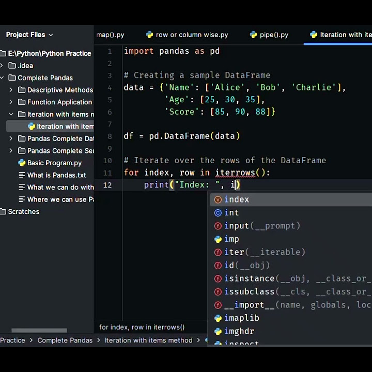Select E:\Python\Python Practice root node
Viewport: 372px width, 372px height.
[x=50, y=53]
